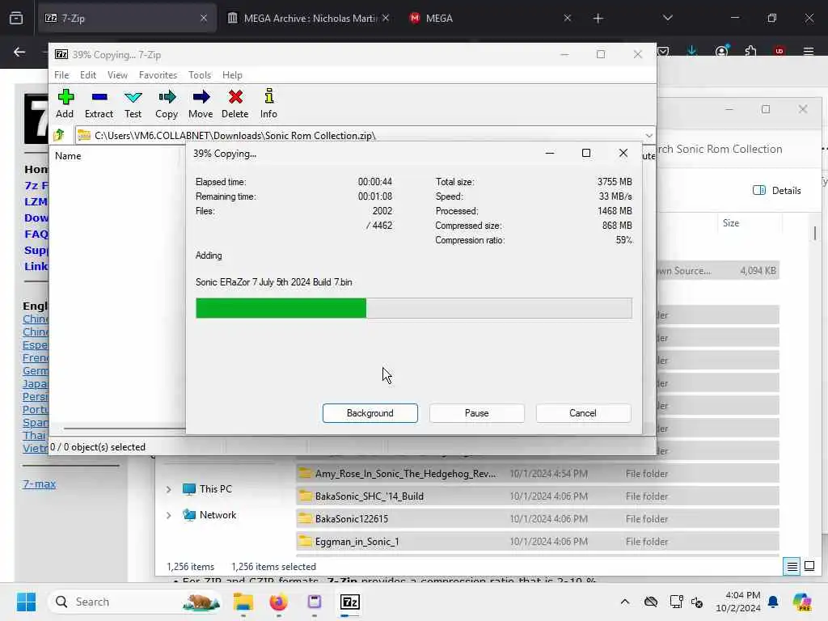Select the Amy_Rose_In_Sonic_The_Hedgehog_Rev folder
828x621 pixels.
click(x=537, y=474)
